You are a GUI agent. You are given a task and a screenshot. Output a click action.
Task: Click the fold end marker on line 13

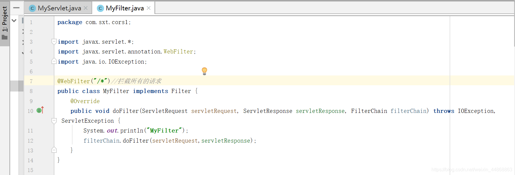[x=54, y=150]
